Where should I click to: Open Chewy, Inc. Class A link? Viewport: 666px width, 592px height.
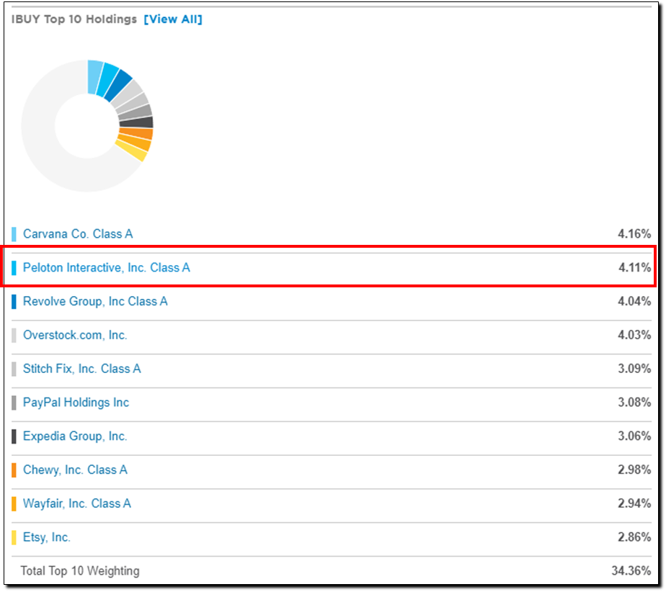click(75, 470)
